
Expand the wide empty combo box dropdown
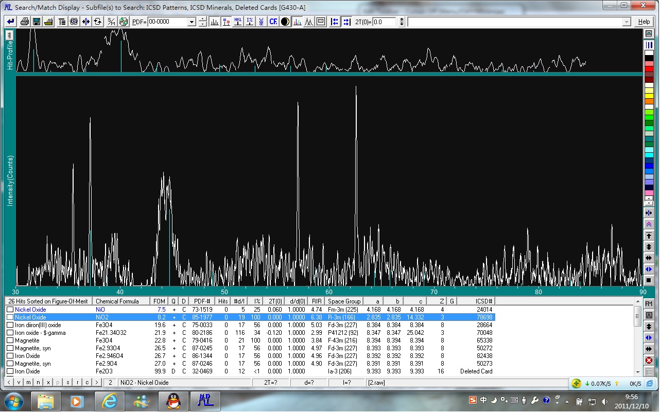pyautogui.click(x=627, y=22)
